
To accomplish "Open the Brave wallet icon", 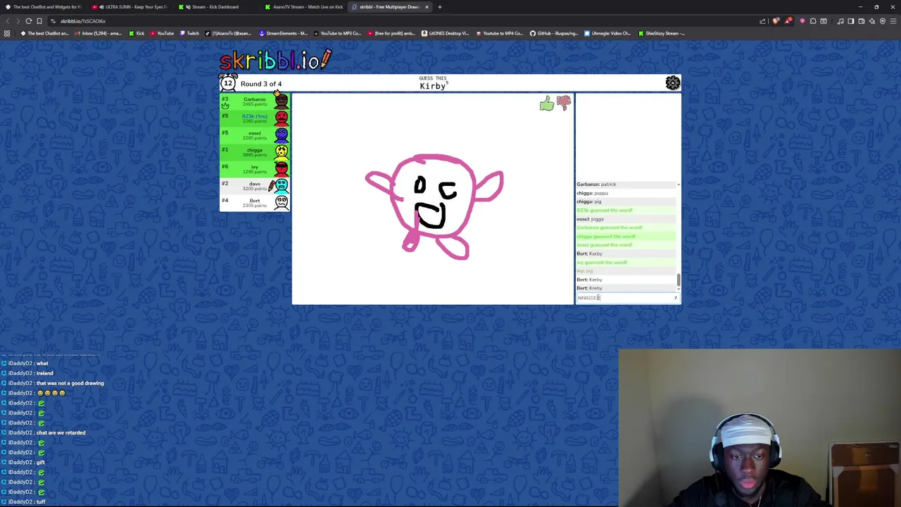I will [861, 21].
